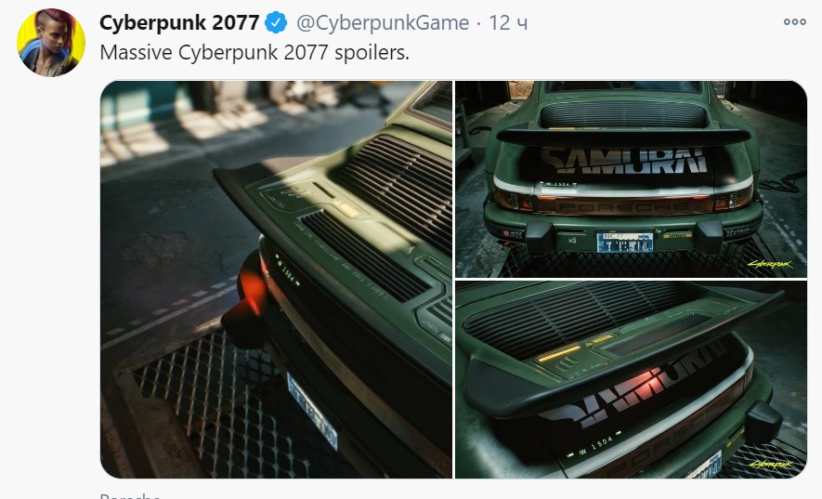The width and height of the screenshot is (822, 499).
Task: Click the Cyberpunk logo watermark in bottom-right photo
Action: click(x=770, y=465)
